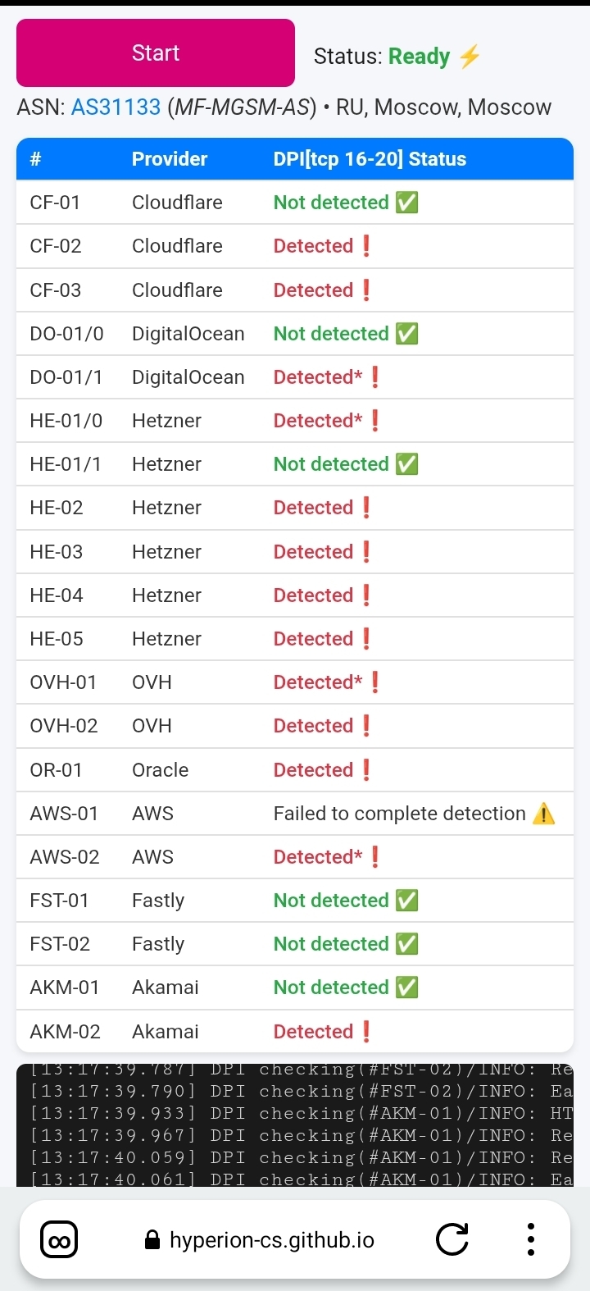Image resolution: width=590 pixels, height=1291 pixels.
Task: Tap the pink Start button
Action: coord(156,53)
